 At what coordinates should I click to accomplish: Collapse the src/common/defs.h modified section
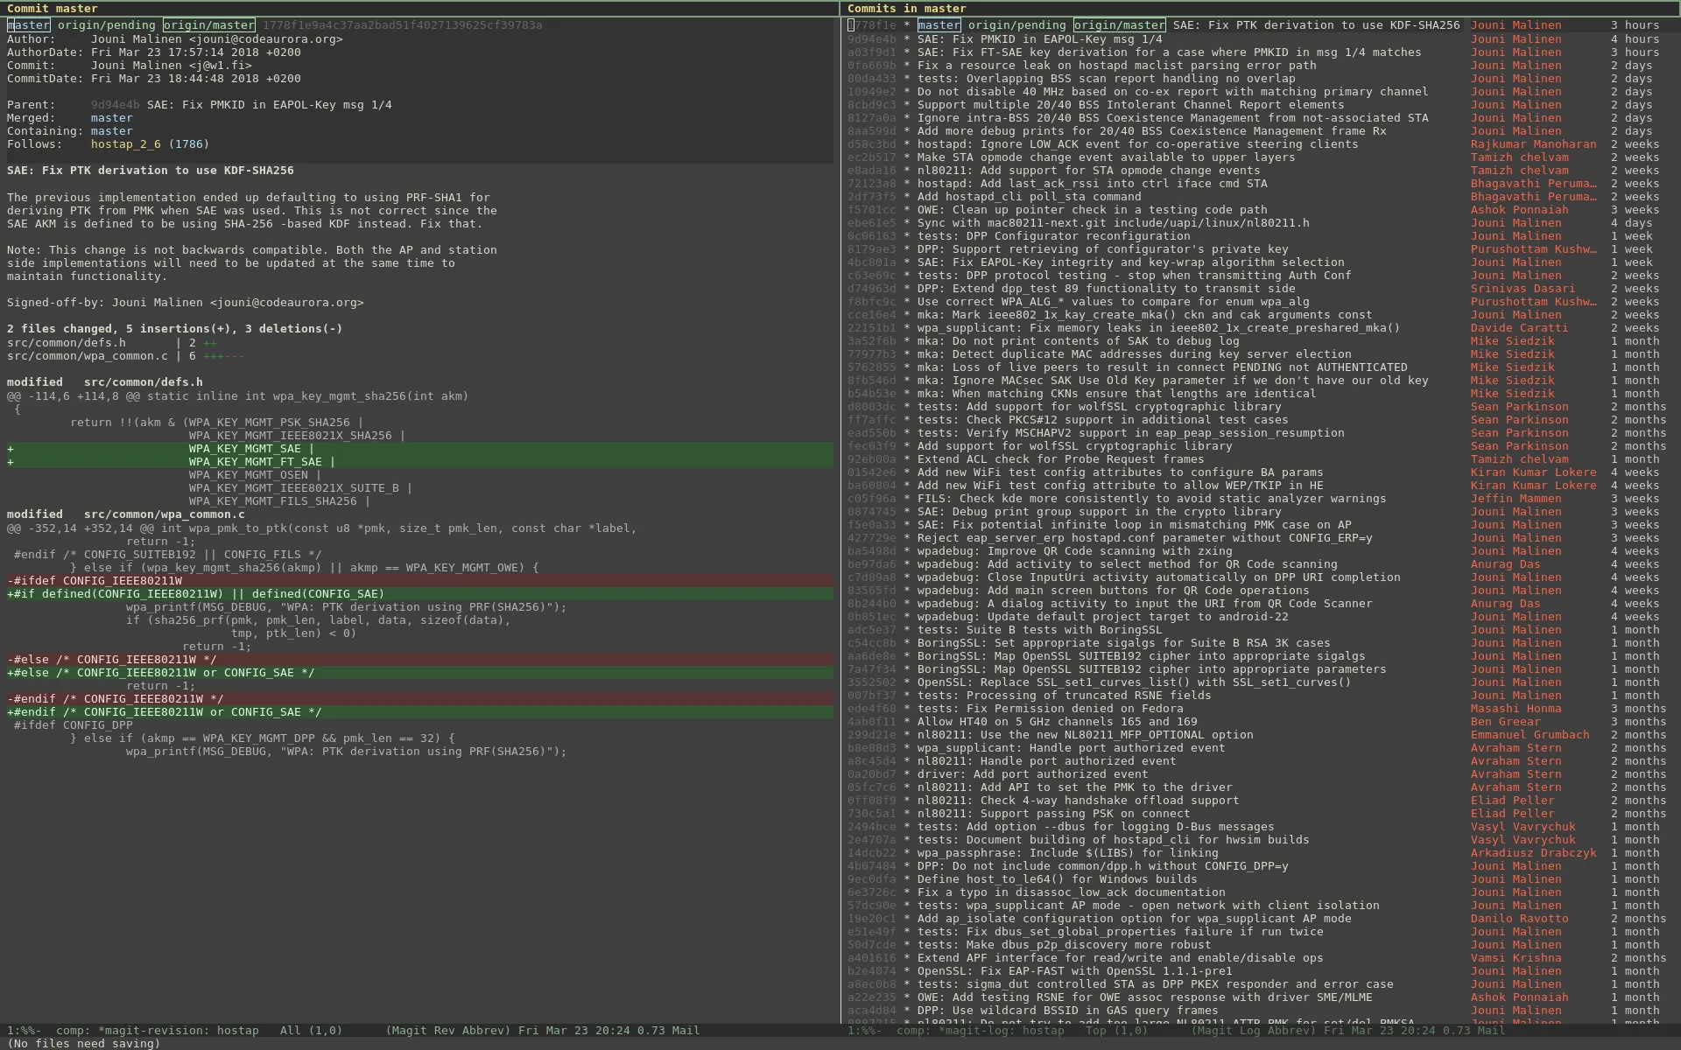105,382
